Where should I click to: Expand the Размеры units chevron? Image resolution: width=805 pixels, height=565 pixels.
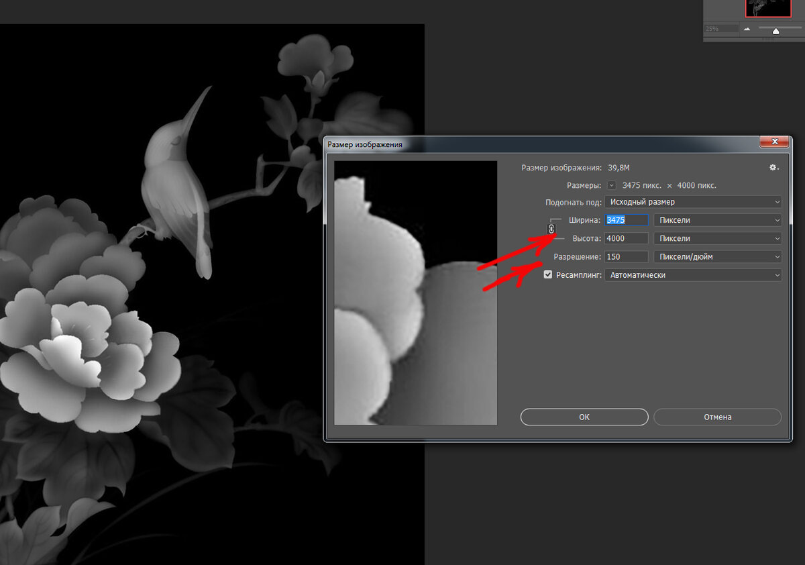click(611, 185)
